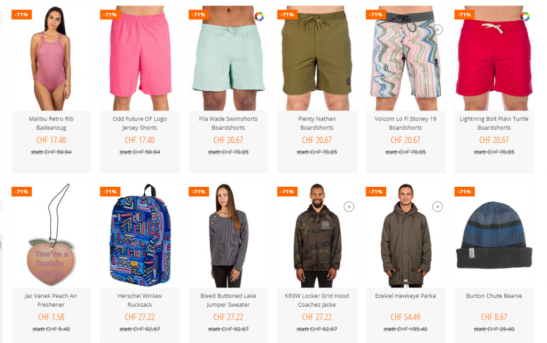Play video on Ezekiel Hawkeye Parka
This screenshot has height=343, width=547.
point(437,207)
